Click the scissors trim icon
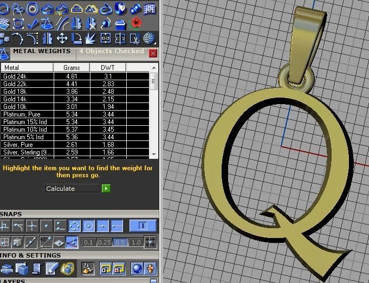Screen dimensions: 369x283 [134, 39]
